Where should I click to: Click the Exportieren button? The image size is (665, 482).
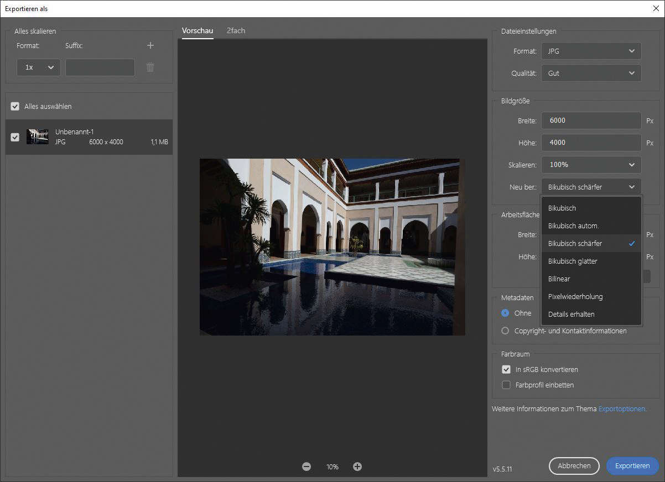(x=632, y=465)
